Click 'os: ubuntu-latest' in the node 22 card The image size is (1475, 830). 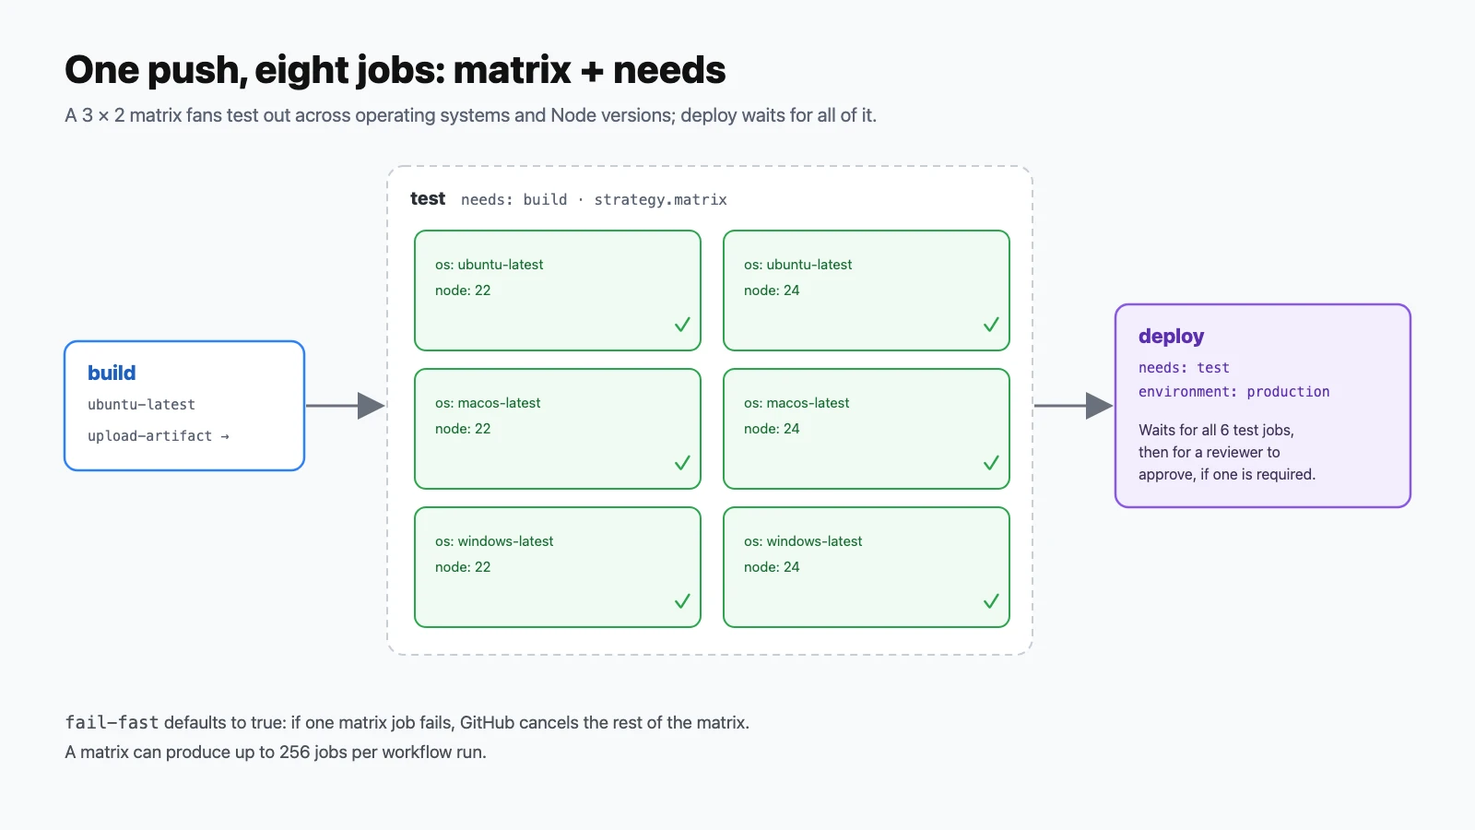pyautogui.click(x=489, y=265)
